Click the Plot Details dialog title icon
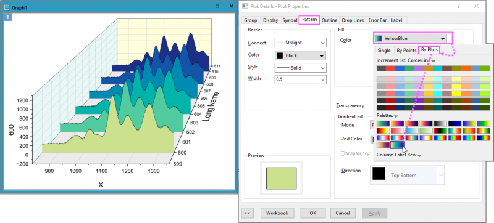 [245, 6]
